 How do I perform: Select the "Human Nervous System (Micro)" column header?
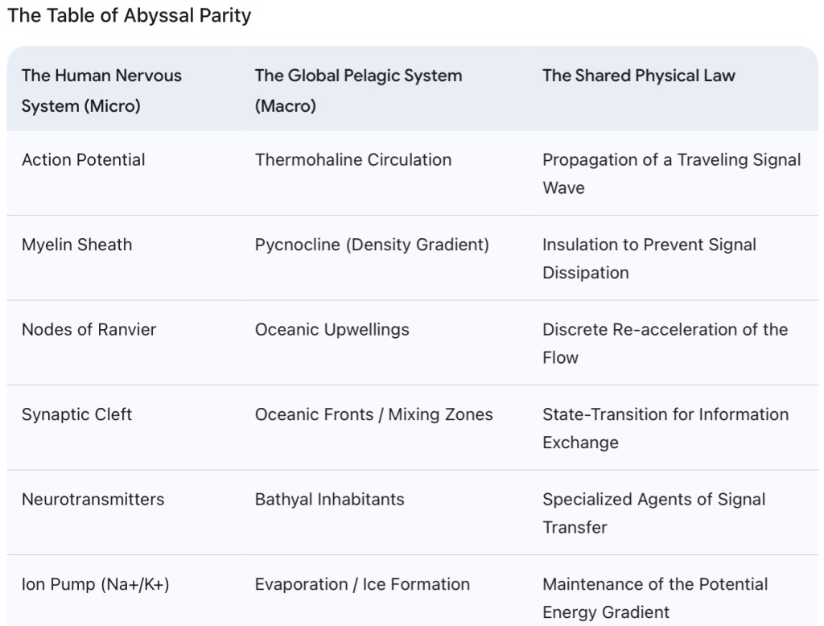pyautogui.click(x=101, y=90)
